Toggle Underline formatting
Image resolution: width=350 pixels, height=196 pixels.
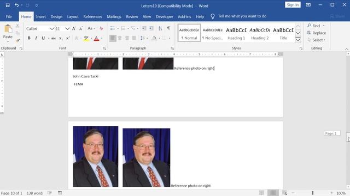(43, 38)
